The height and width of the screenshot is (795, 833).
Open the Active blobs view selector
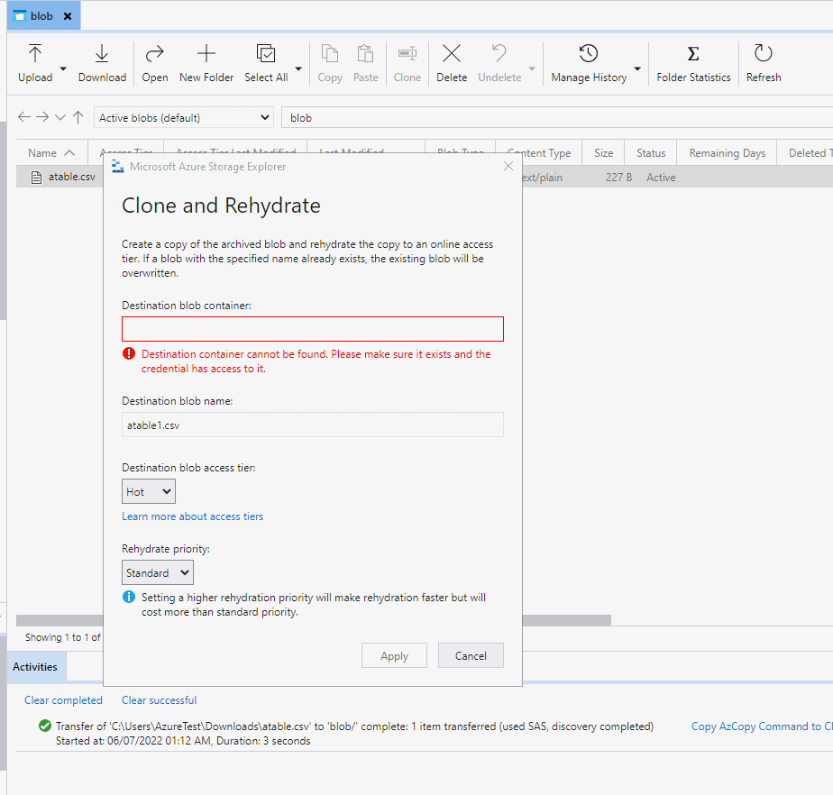coord(183,116)
